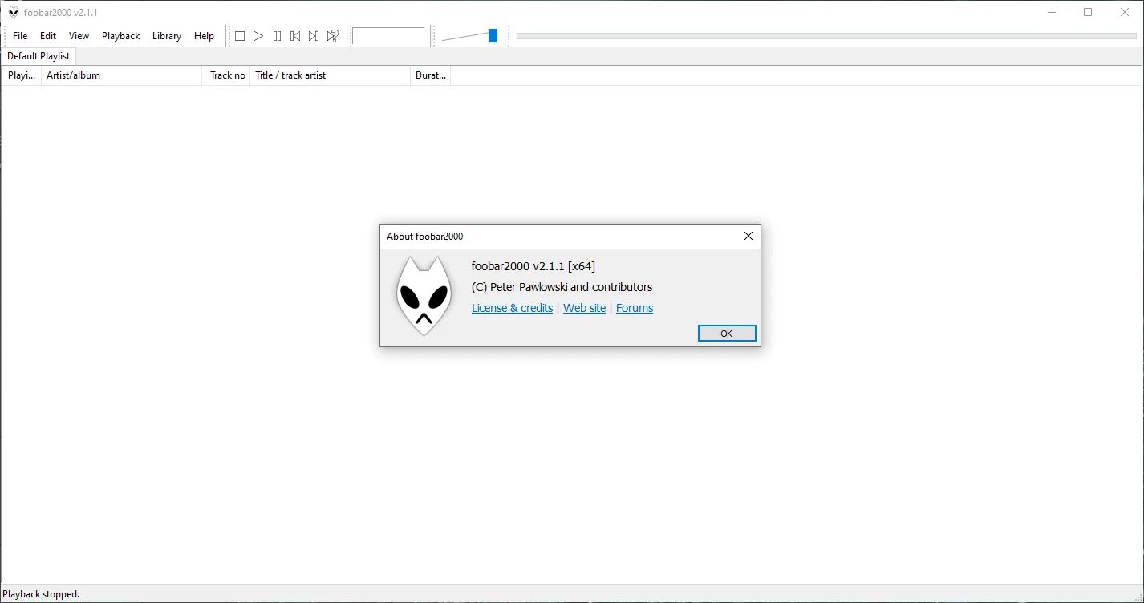Click the '(C) Peter Pawlowski and contributors' text
The image size is (1144, 603).
coord(562,287)
